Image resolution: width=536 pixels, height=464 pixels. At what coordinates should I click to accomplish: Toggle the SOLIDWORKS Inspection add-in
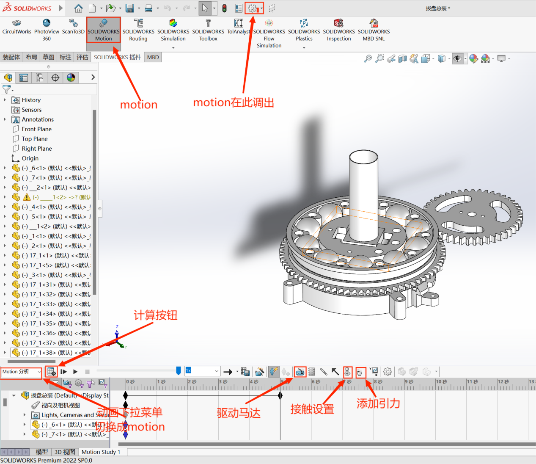click(x=339, y=30)
